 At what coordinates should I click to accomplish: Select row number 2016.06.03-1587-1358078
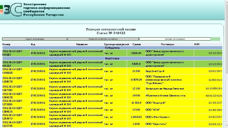click(x=12, y=80)
